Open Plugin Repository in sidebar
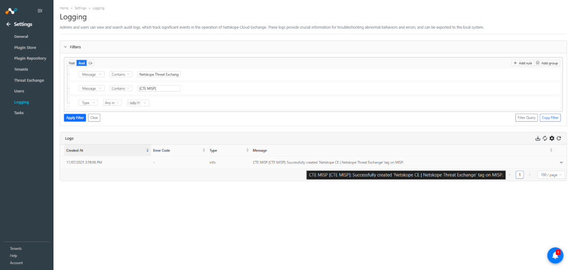The image size is (573, 270). click(30, 58)
